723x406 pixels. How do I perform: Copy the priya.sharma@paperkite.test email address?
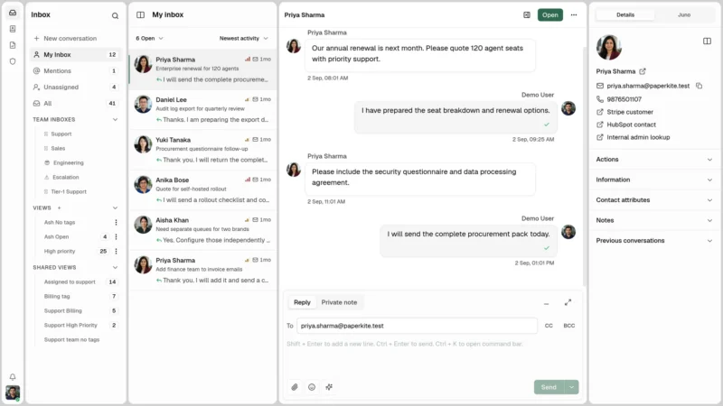[699, 86]
